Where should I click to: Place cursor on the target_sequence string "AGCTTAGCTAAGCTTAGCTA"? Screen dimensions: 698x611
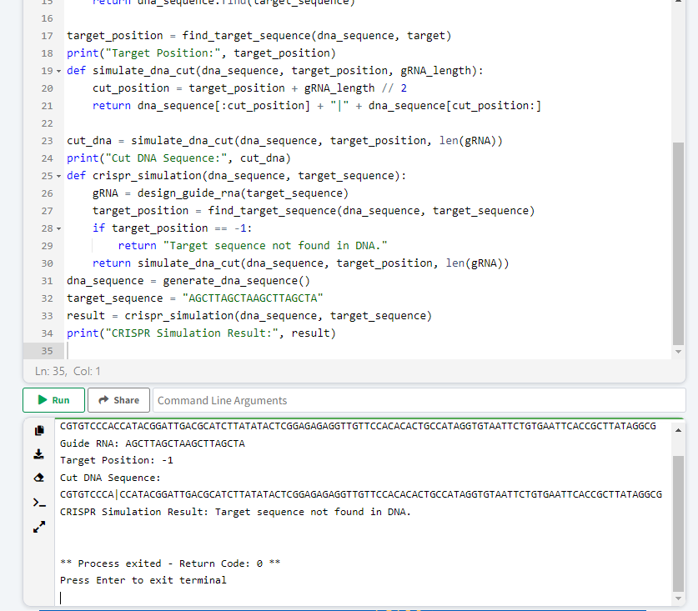253,298
